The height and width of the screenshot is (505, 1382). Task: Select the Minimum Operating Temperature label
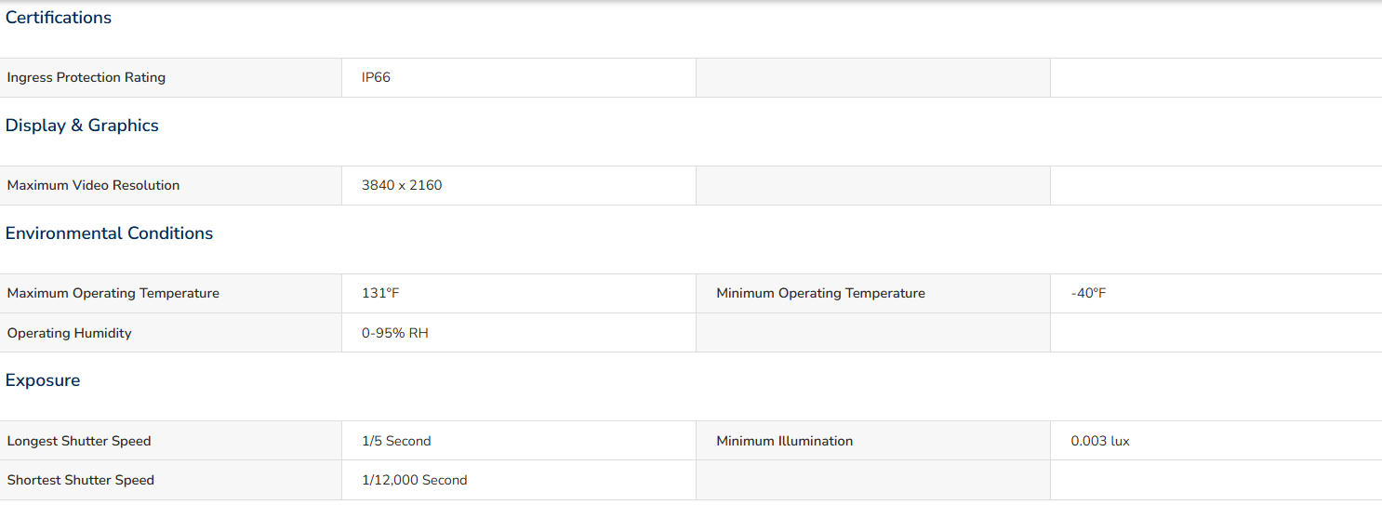pyautogui.click(x=820, y=294)
